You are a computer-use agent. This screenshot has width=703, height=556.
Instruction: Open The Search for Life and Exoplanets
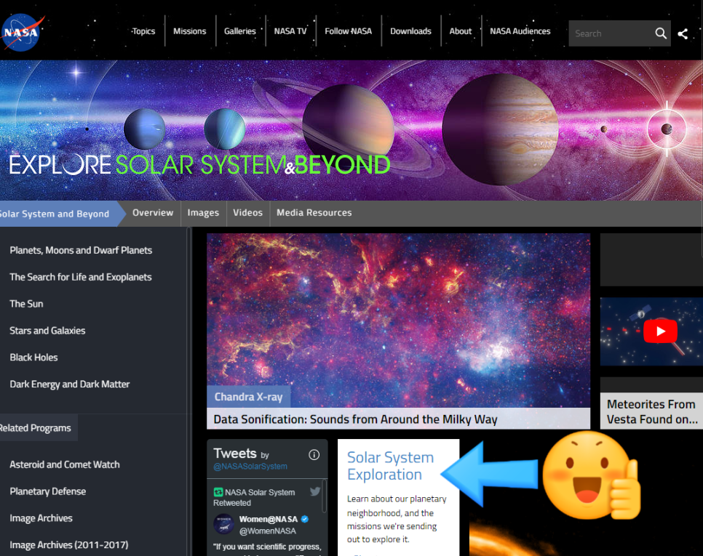[x=81, y=277]
